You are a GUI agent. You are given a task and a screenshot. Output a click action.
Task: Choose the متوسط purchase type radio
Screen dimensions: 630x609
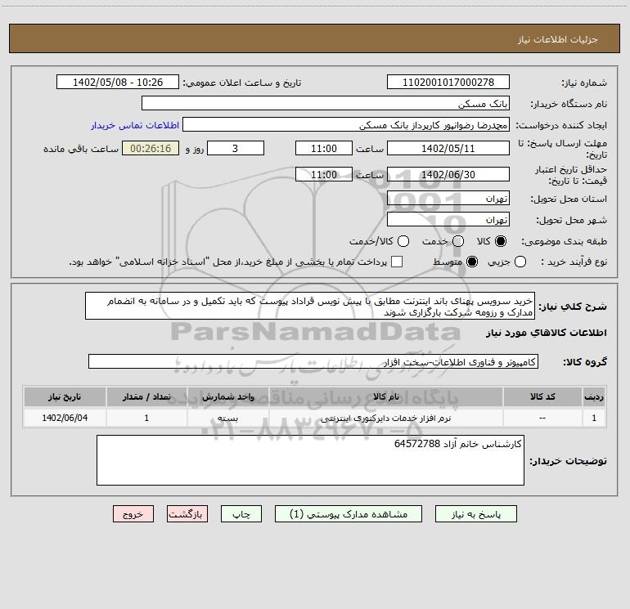coord(472,262)
